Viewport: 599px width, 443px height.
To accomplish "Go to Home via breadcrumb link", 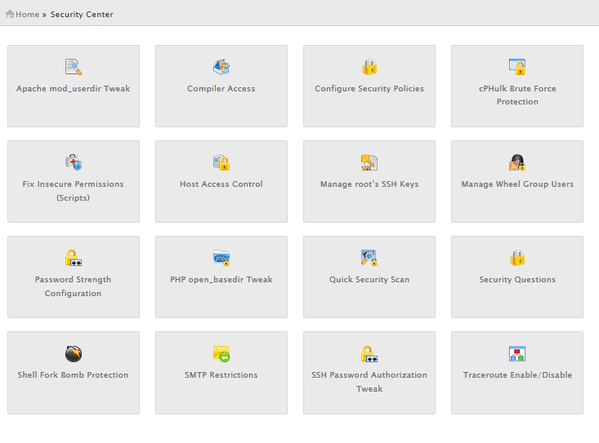I will coord(28,15).
